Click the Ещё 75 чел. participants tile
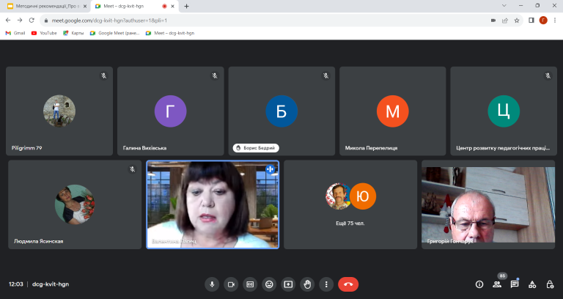 (x=350, y=204)
